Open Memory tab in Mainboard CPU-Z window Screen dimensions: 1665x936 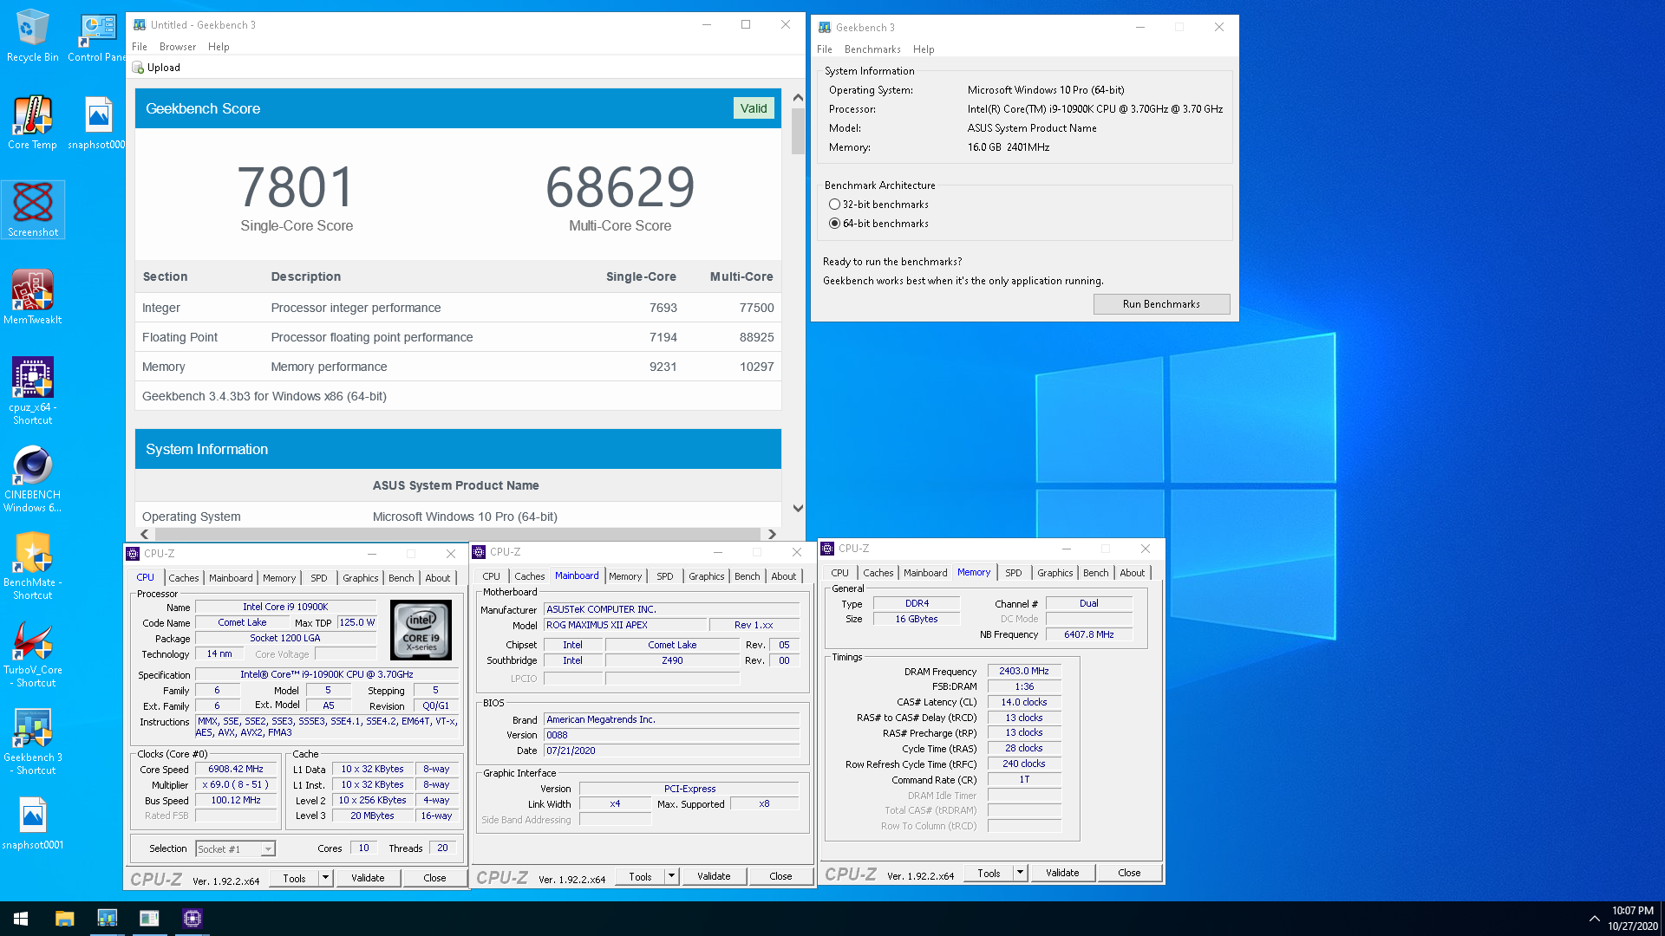(625, 576)
